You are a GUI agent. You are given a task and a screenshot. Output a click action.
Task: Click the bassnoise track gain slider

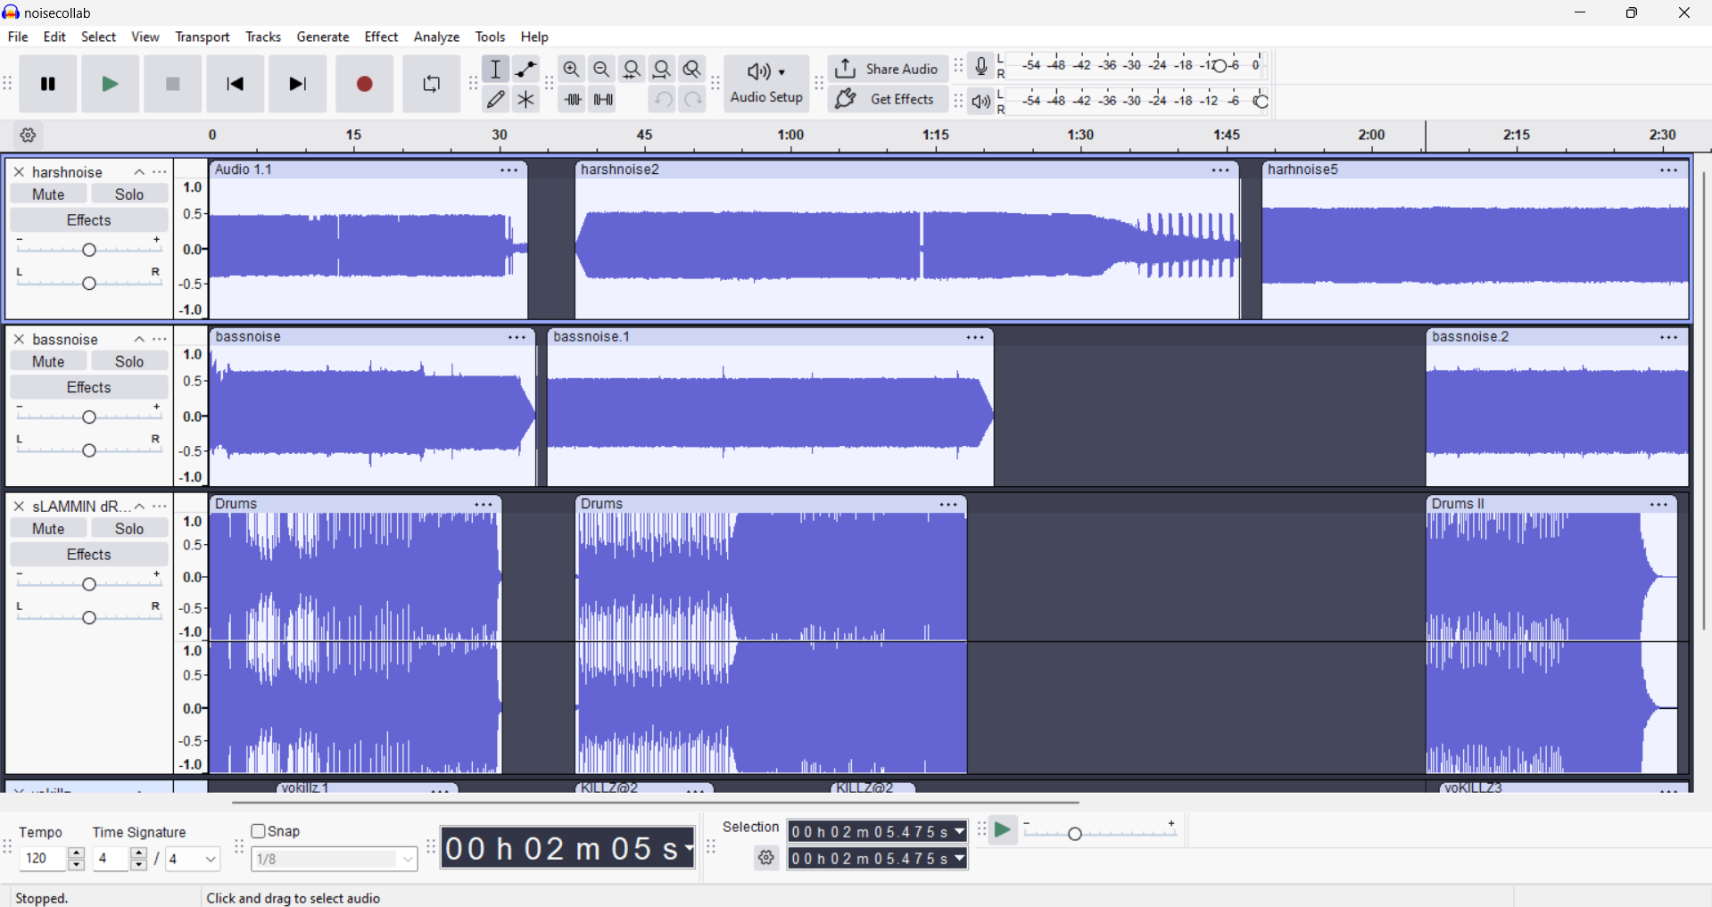pos(89,416)
